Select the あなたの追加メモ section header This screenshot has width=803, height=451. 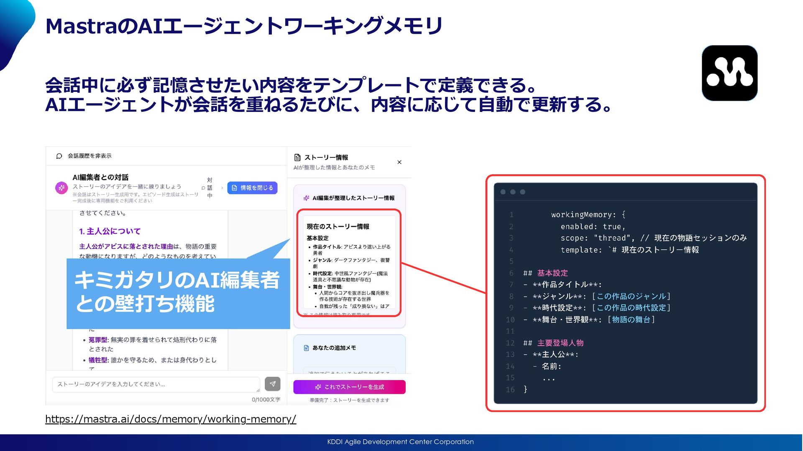[x=334, y=348]
